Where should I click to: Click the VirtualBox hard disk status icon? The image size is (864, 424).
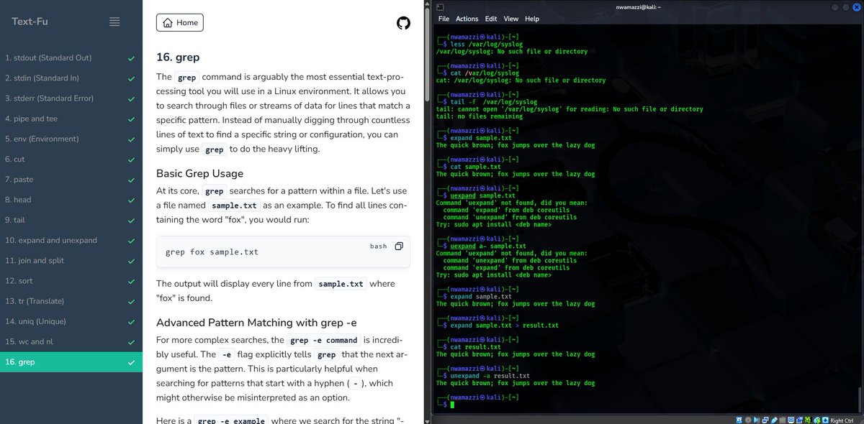point(739,420)
